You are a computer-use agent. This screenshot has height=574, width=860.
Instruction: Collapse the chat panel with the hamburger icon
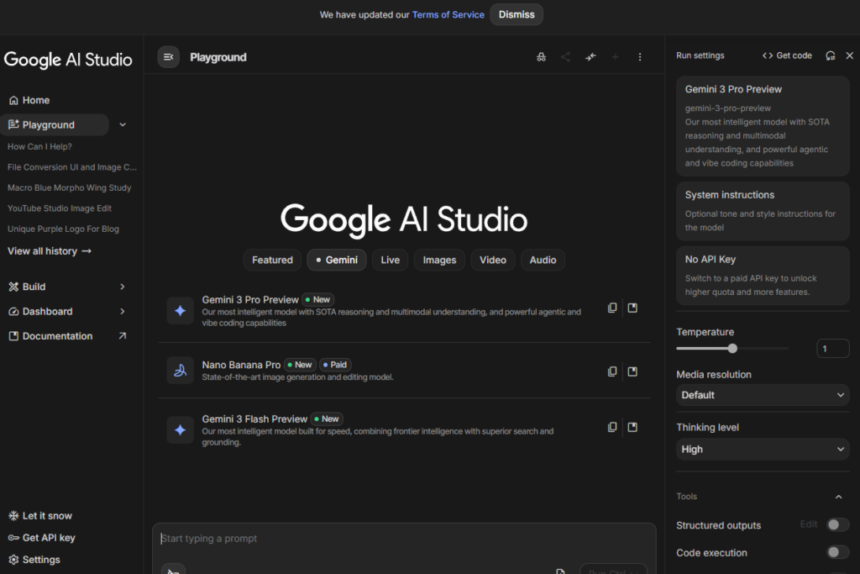pos(168,56)
